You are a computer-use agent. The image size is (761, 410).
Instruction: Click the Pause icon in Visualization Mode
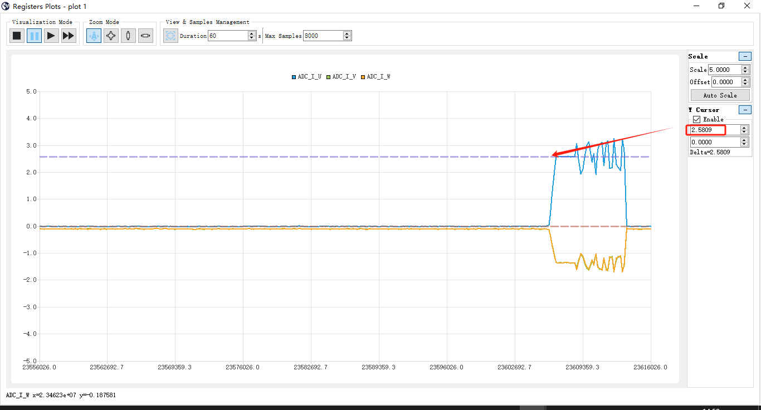pyautogui.click(x=34, y=35)
